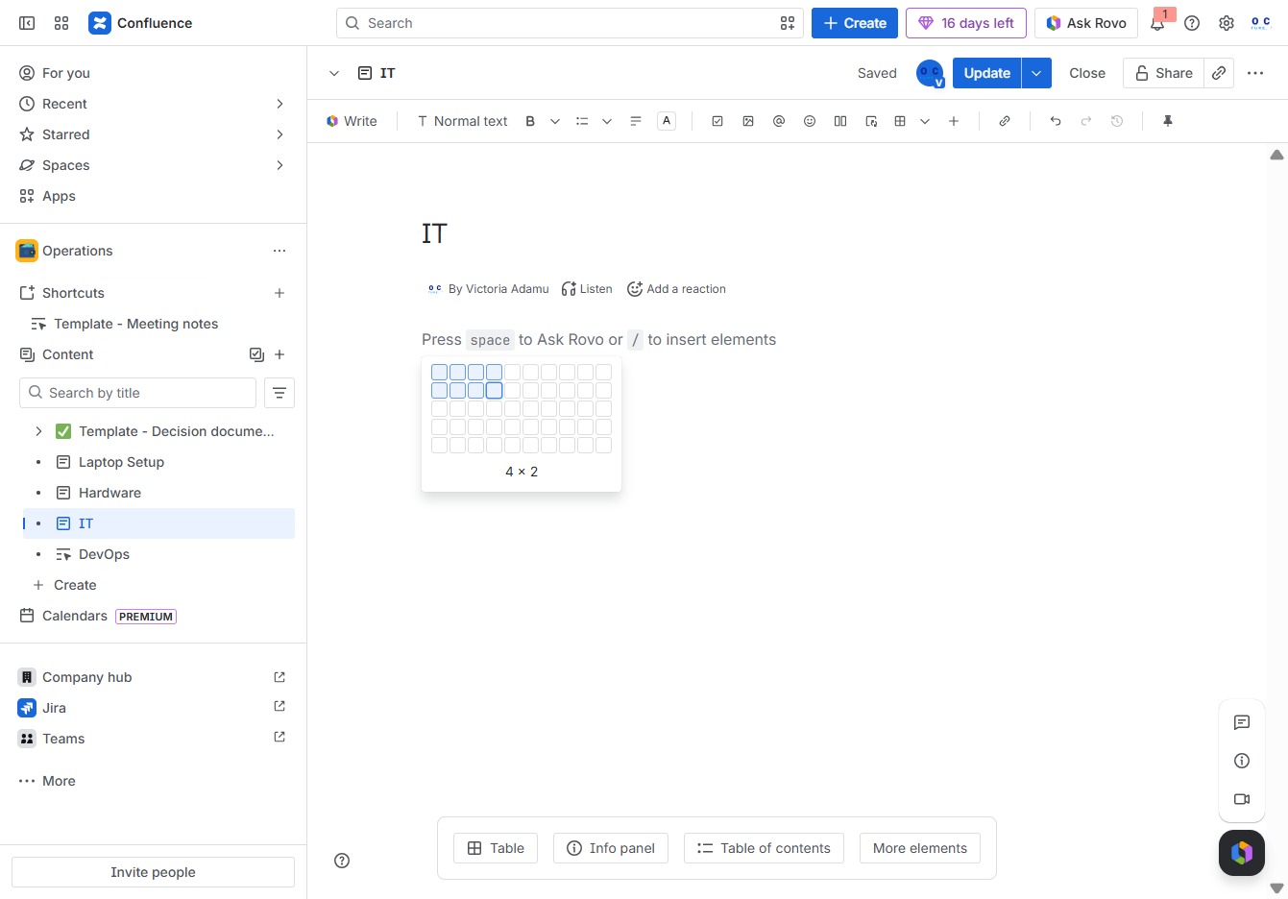This screenshot has height=899, width=1288.
Task: Open the content filter options
Action: point(279,393)
